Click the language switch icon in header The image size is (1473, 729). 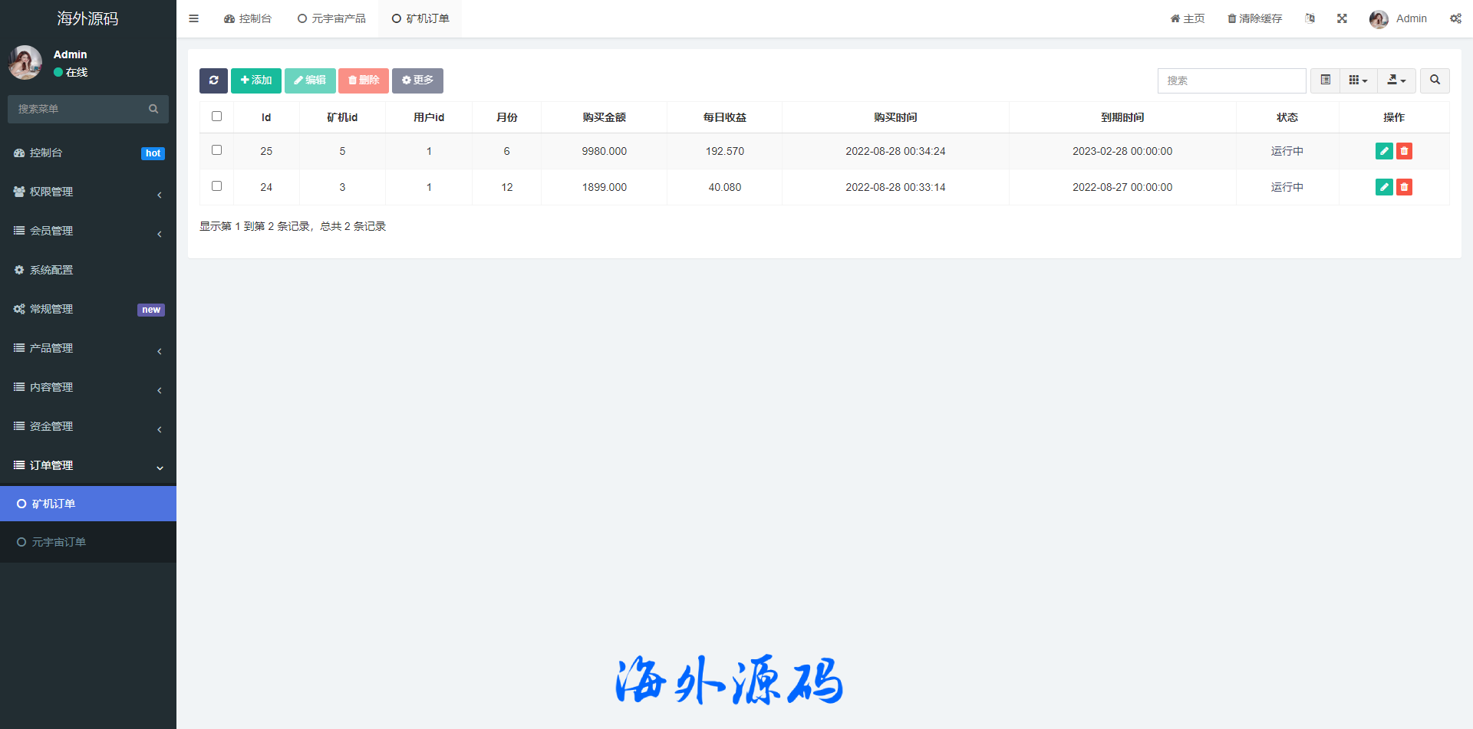coord(1310,18)
